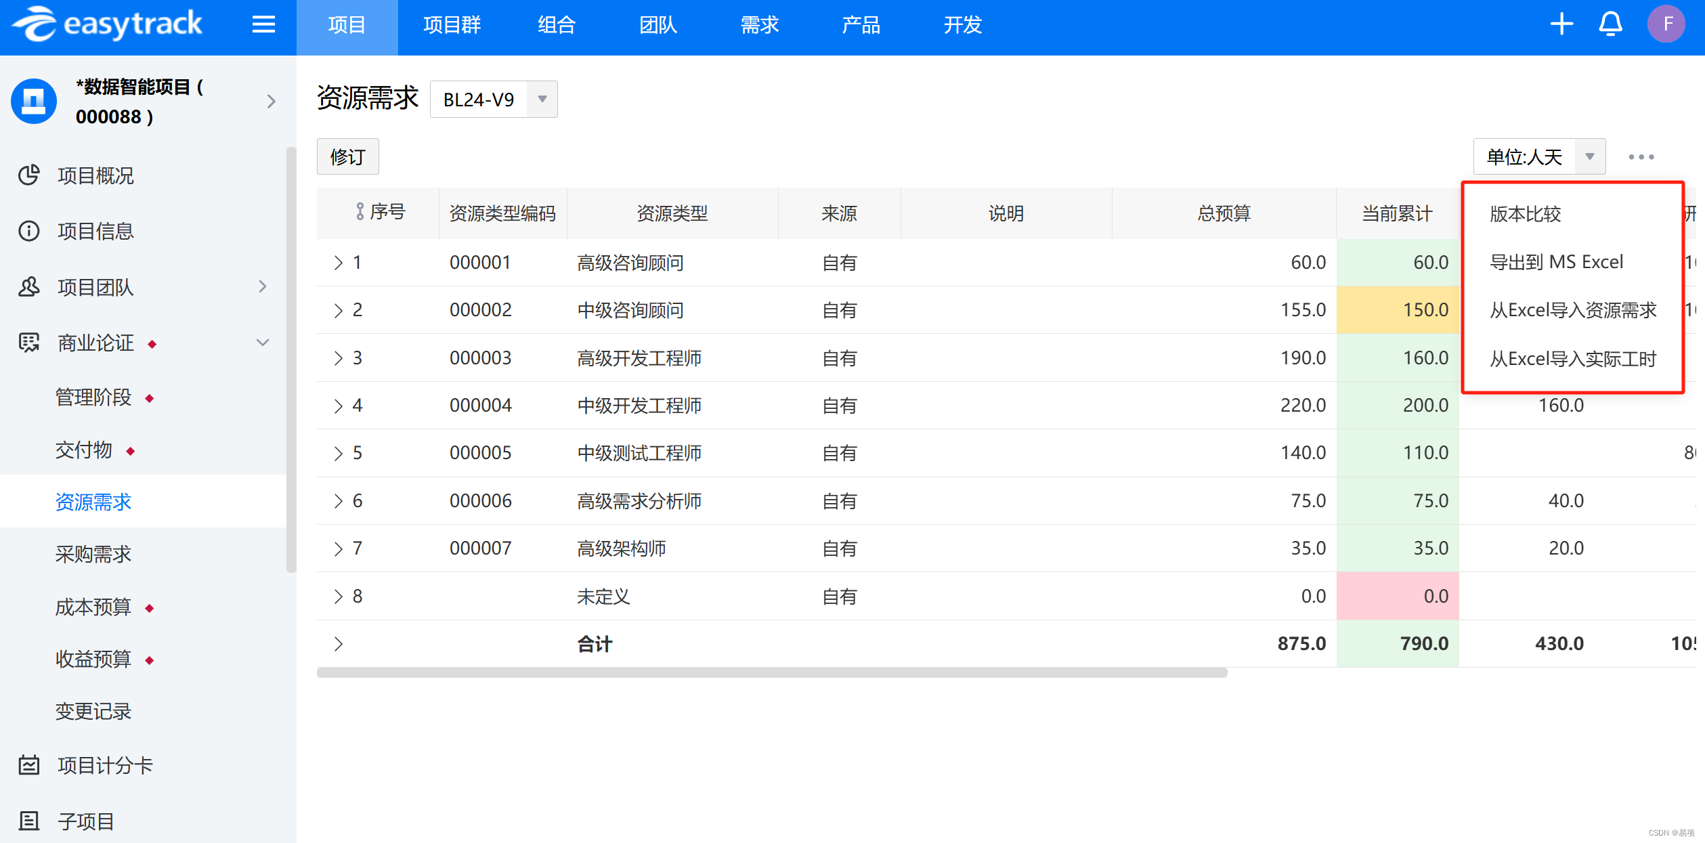The image size is (1705, 843).
Task: Expand the 项目团队 sidebar item
Action: (x=263, y=287)
